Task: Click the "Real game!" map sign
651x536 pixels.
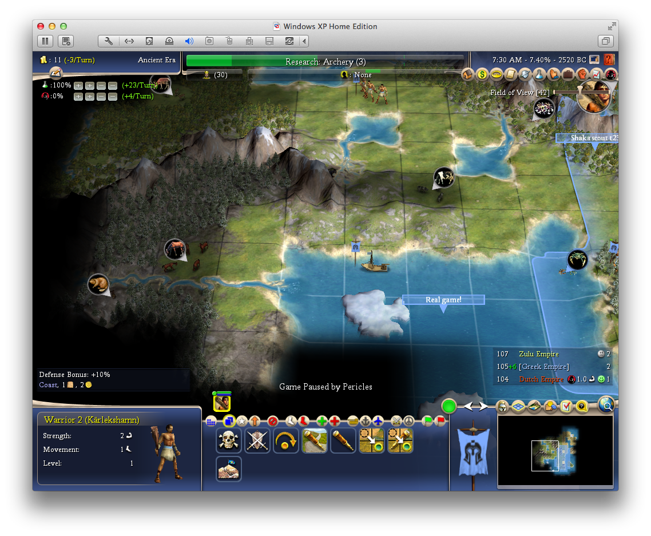Action: coord(443,300)
